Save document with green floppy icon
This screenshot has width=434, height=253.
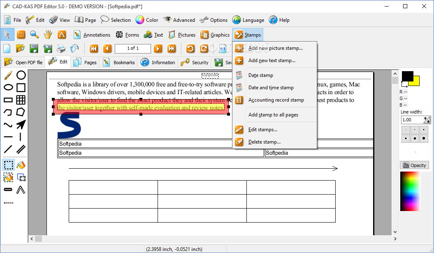pyautogui.click(x=34, y=49)
